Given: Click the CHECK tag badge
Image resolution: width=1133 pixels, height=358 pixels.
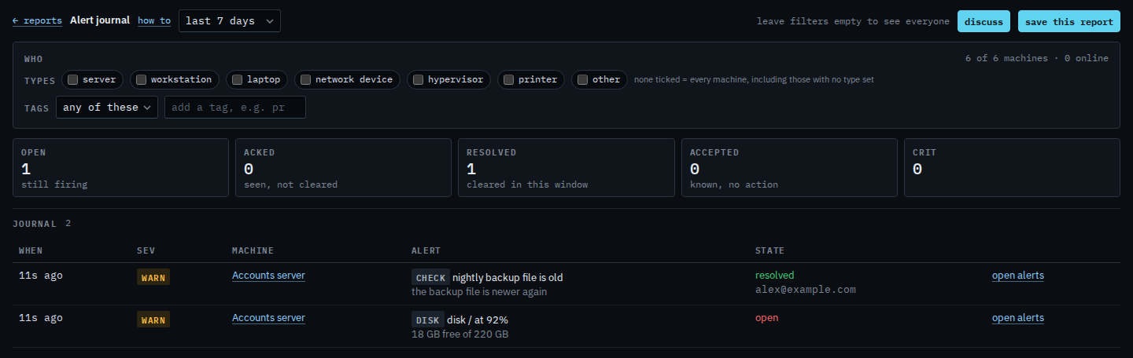Looking at the screenshot, I should 430,277.
